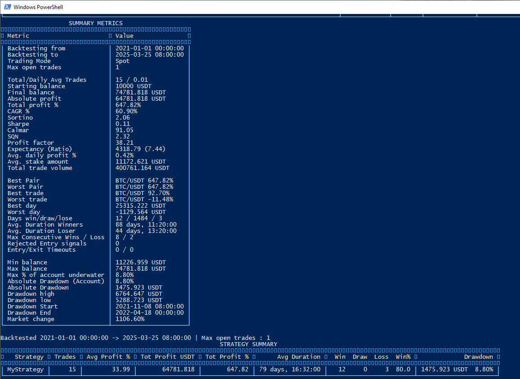Click Drawdown End value 2022-04-18 00:00:00
This screenshot has width=520, height=379.
[x=150, y=313]
